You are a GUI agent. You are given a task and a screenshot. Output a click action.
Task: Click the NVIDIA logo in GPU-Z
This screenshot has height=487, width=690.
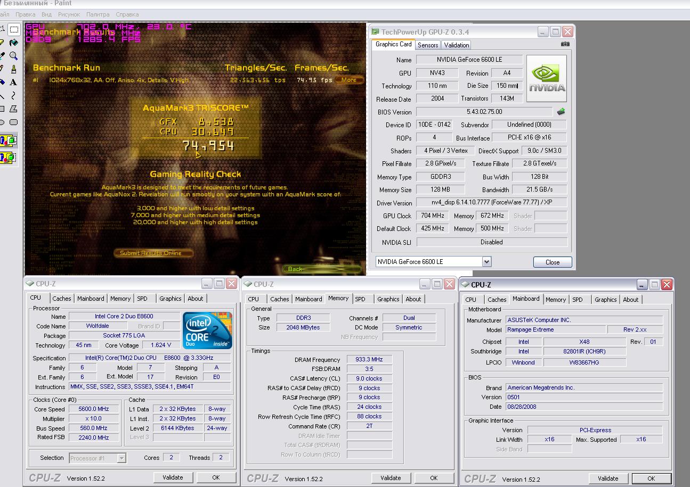pos(547,79)
